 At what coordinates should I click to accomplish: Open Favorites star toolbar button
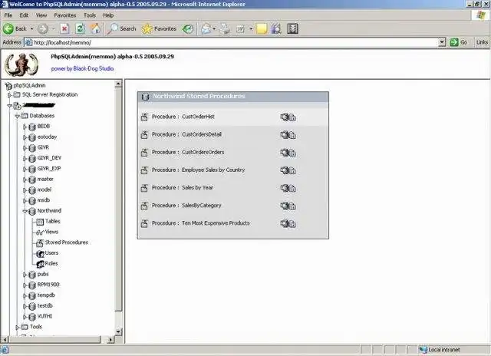tap(159, 29)
